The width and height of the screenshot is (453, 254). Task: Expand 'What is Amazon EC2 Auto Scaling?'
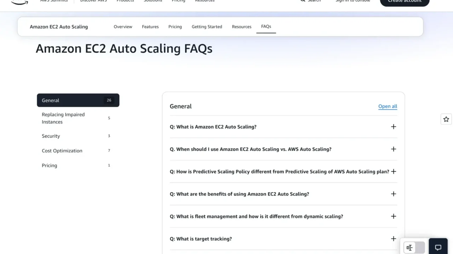283,127
